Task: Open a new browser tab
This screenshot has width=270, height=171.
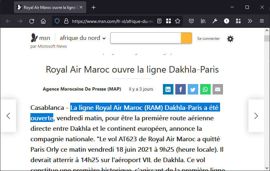Action: (x=93, y=8)
